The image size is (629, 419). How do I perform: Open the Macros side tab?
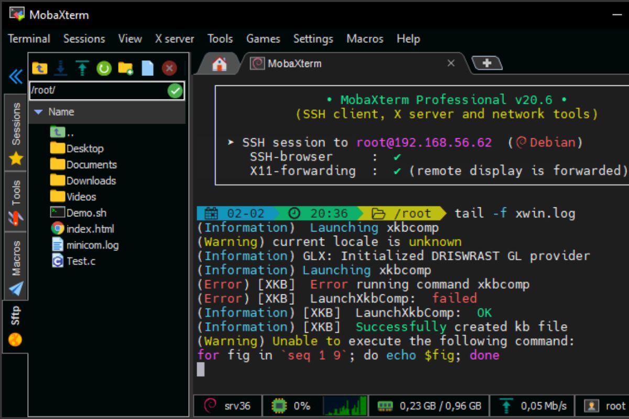pyautogui.click(x=16, y=266)
